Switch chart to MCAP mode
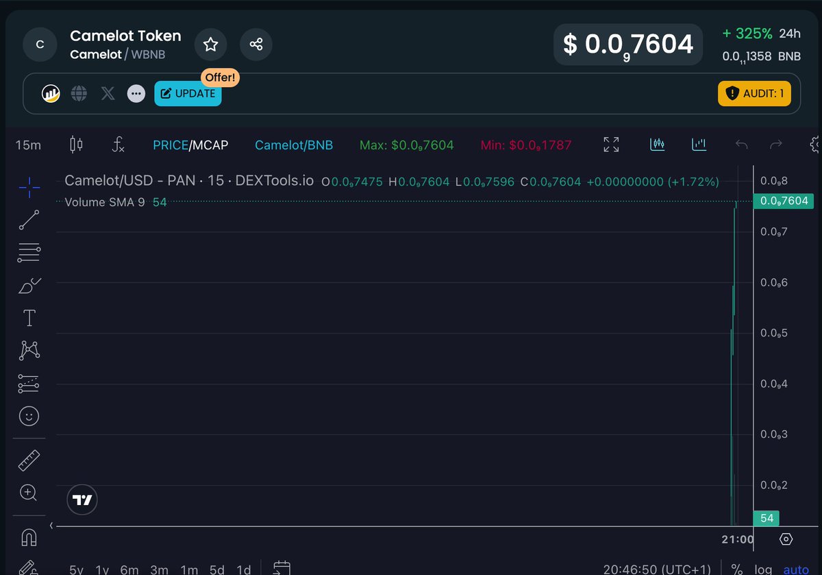This screenshot has height=575, width=822. tap(210, 145)
